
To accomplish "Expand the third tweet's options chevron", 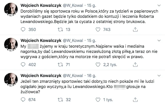I will [159, 76].
